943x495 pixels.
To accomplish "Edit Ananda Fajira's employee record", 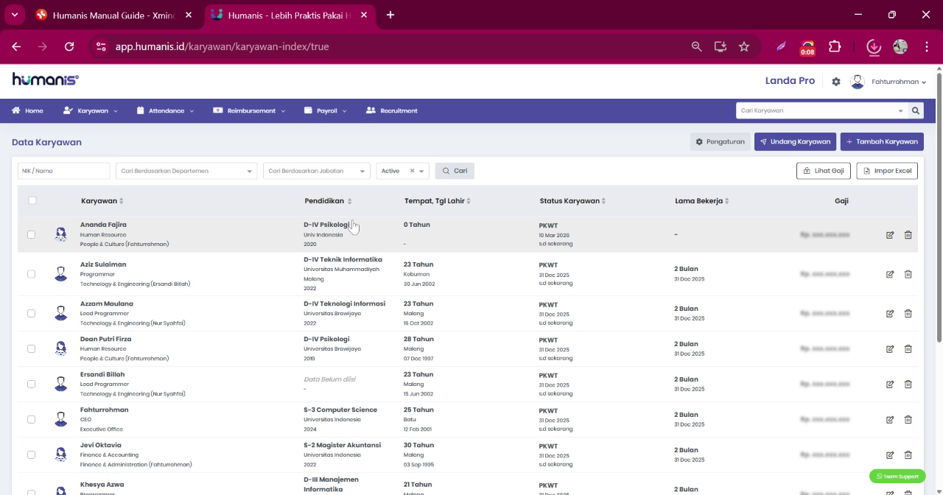I will tap(890, 235).
